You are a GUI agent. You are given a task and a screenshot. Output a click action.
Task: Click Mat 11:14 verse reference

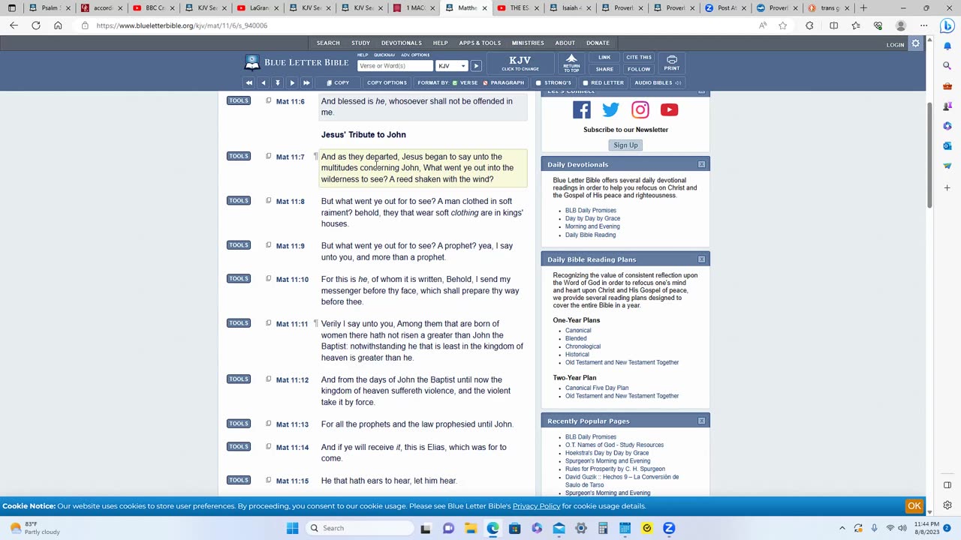tap(292, 447)
